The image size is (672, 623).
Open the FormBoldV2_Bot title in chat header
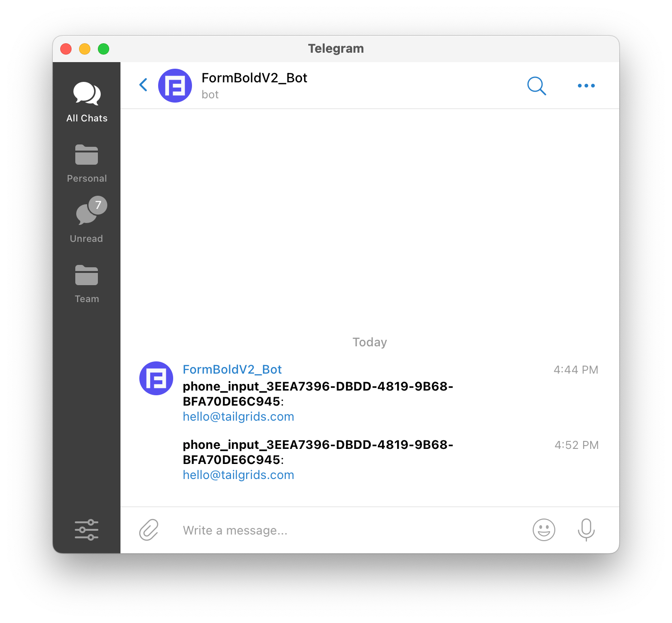tap(254, 78)
